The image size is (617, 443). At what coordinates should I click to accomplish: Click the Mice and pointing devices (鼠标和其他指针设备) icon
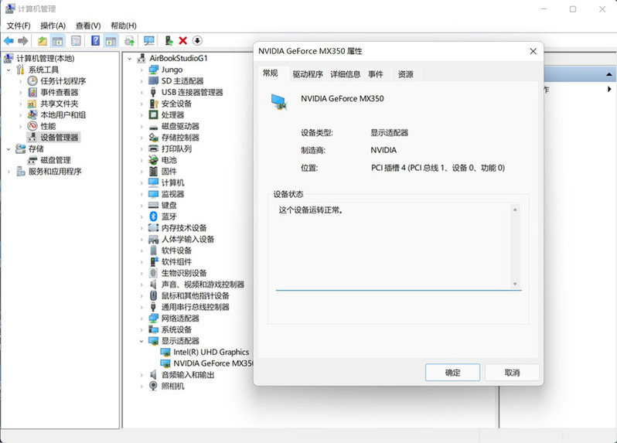(153, 295)
